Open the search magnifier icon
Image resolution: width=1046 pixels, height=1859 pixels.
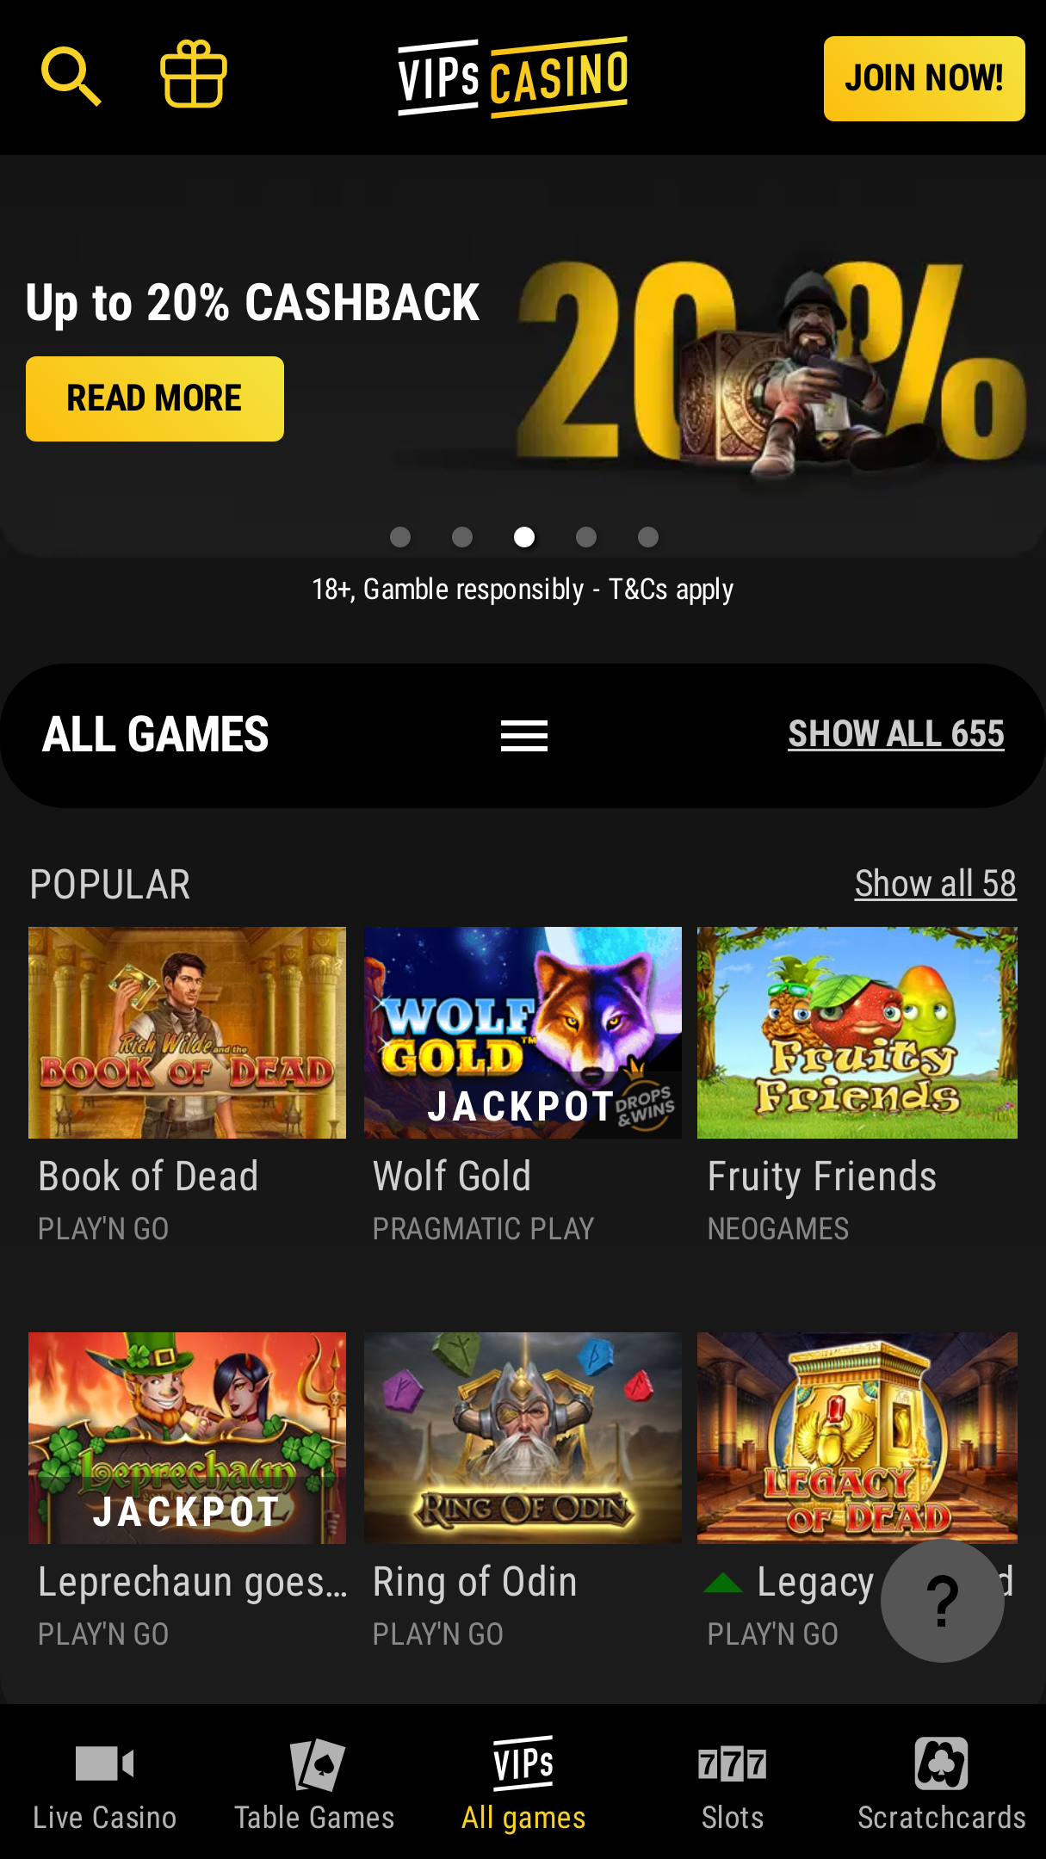(x=71, y=77)
